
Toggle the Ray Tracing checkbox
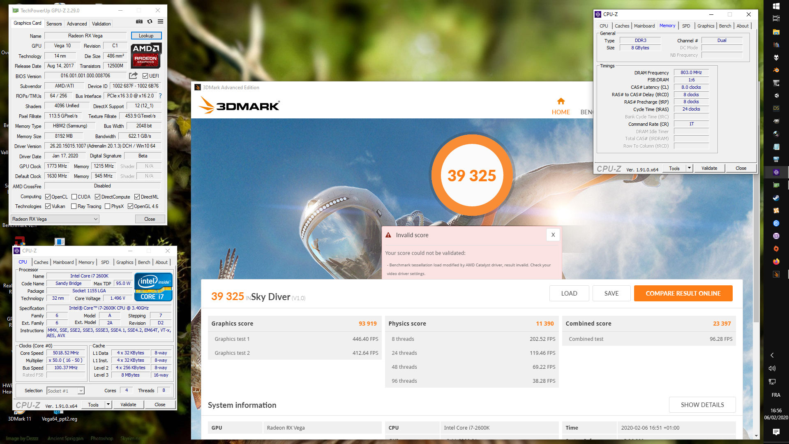click(x=74, y=206)
